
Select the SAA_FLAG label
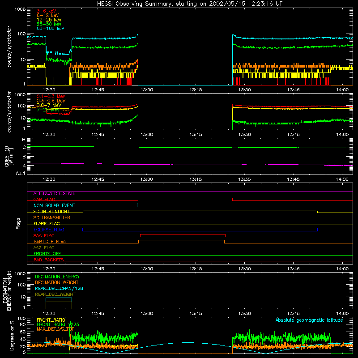44,235
